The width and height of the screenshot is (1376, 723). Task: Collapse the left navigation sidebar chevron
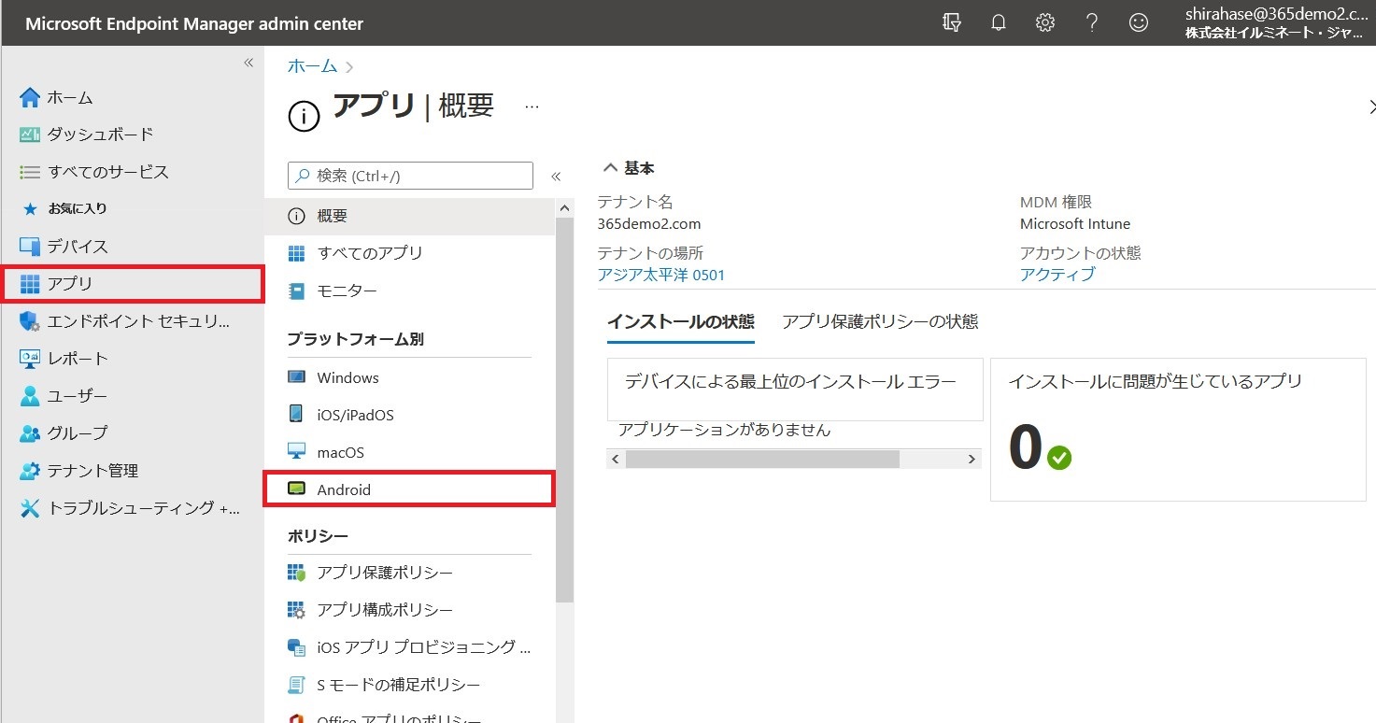(x=248, y=63)
